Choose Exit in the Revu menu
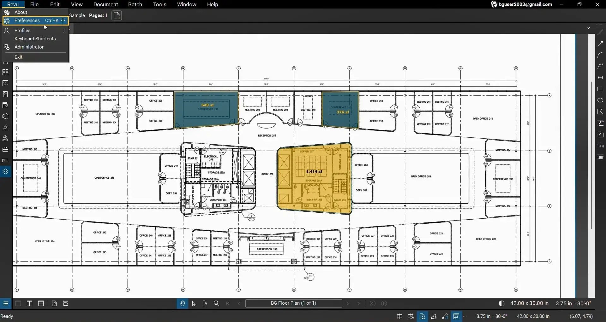The width and height of the screenshot is (606, 322). tap(35, 57)
